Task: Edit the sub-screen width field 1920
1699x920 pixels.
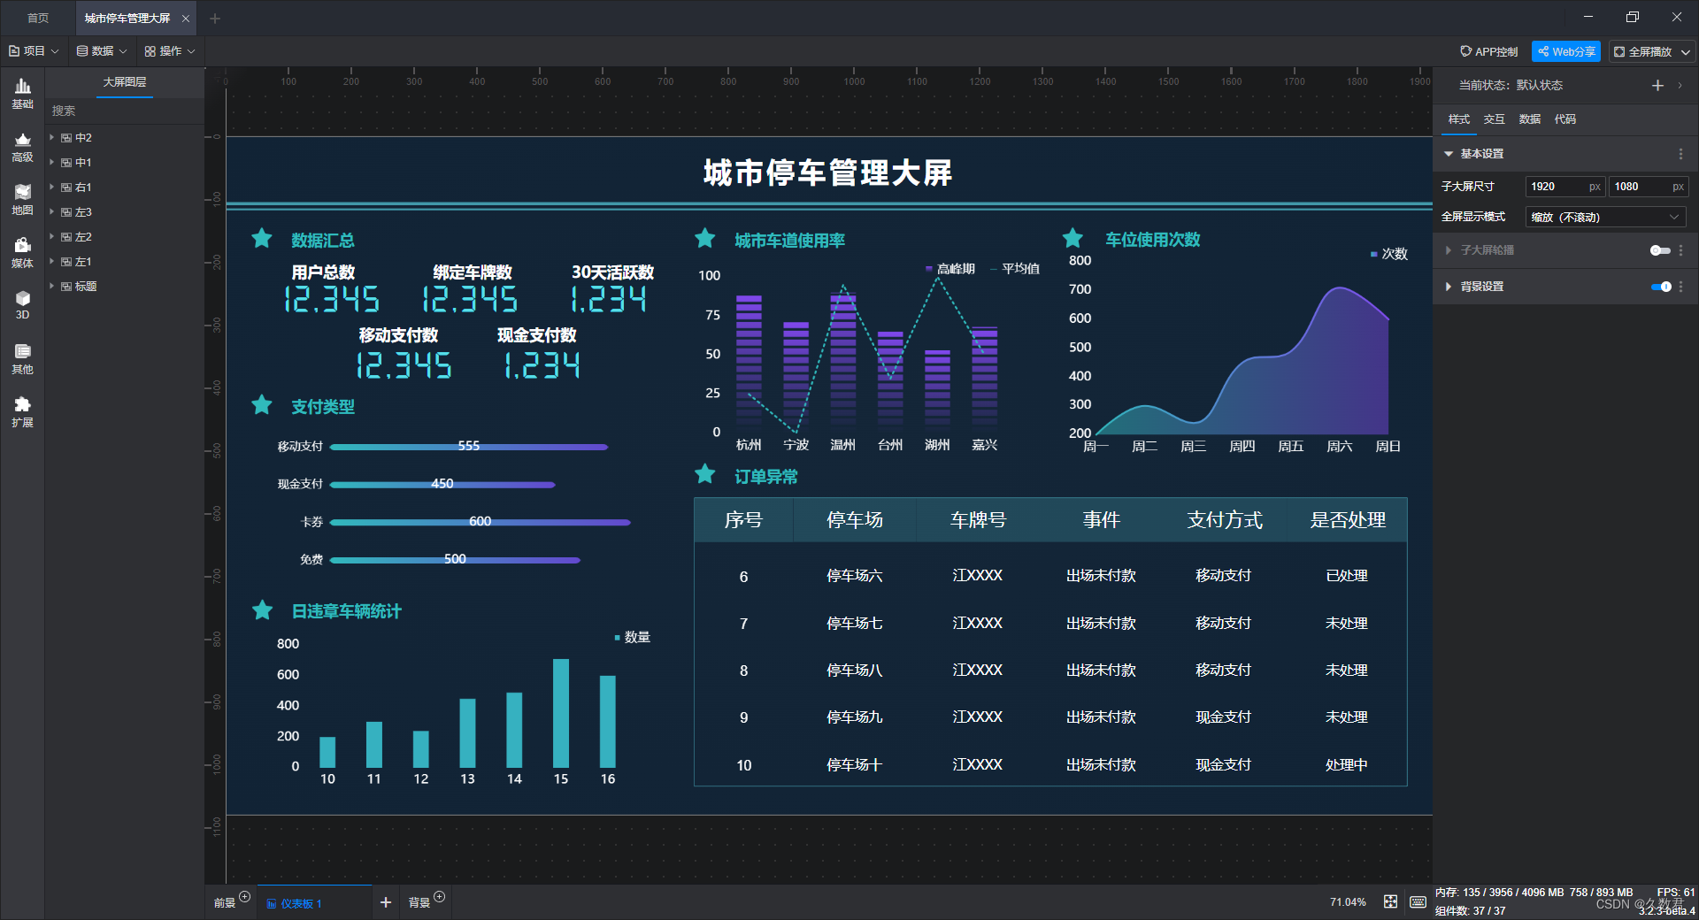Action: pos(1564,187)
